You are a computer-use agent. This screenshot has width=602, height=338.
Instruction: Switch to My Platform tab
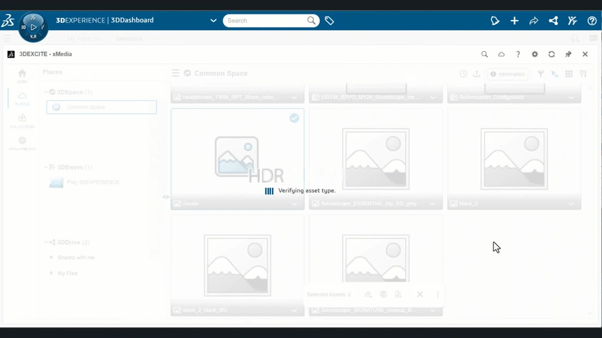click(83, 39)
